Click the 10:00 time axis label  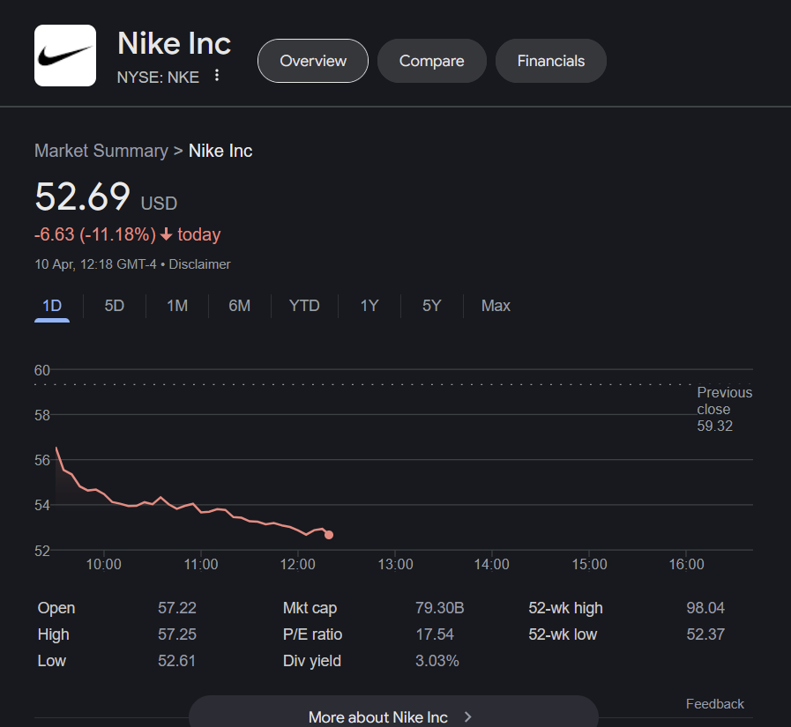103,564
